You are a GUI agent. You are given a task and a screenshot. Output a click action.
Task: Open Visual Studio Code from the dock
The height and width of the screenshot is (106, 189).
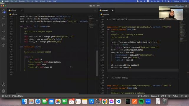point(118,101)
